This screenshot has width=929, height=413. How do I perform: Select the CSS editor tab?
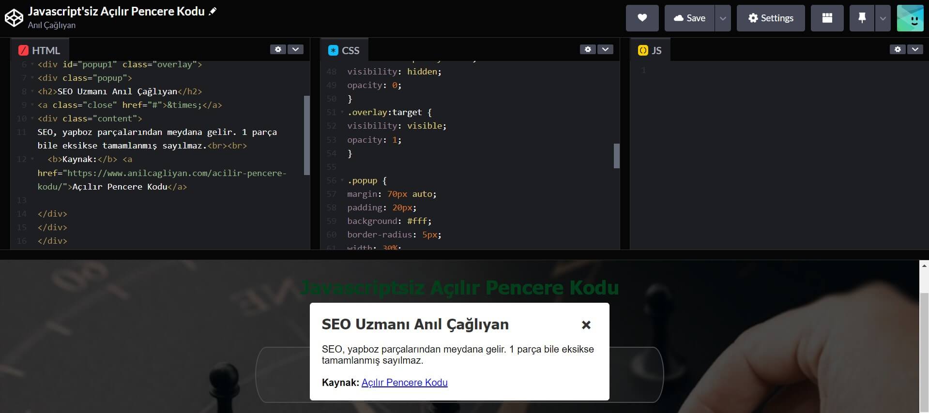click(x=344, y=50)
